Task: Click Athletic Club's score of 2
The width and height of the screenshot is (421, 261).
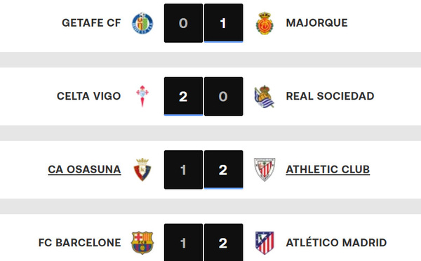Action: (223, 170)
